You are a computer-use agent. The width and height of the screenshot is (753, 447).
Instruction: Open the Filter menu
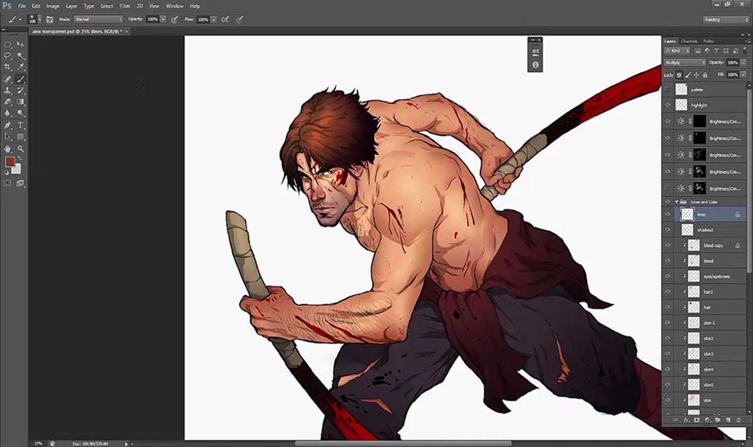(x=125, y=6)
